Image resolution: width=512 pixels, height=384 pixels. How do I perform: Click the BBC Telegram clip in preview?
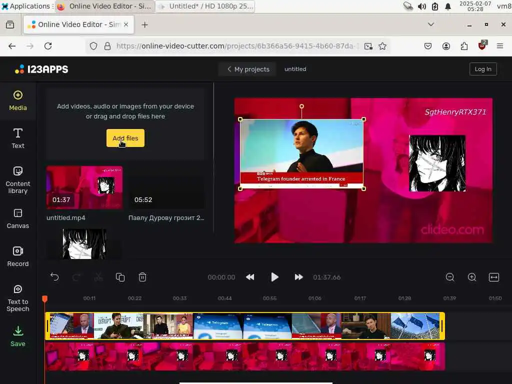click(301, 153)
